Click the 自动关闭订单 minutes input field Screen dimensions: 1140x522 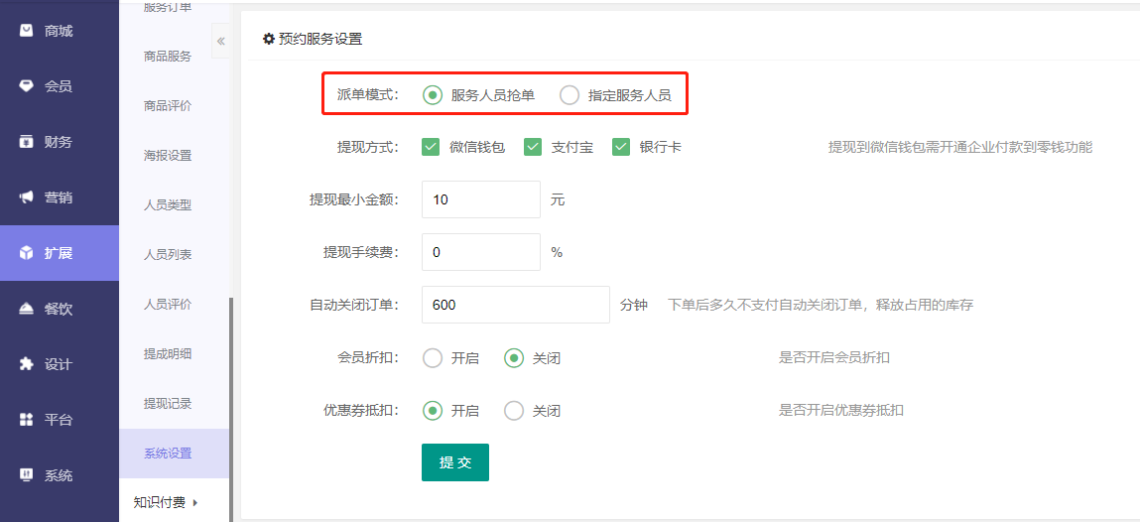515,305
